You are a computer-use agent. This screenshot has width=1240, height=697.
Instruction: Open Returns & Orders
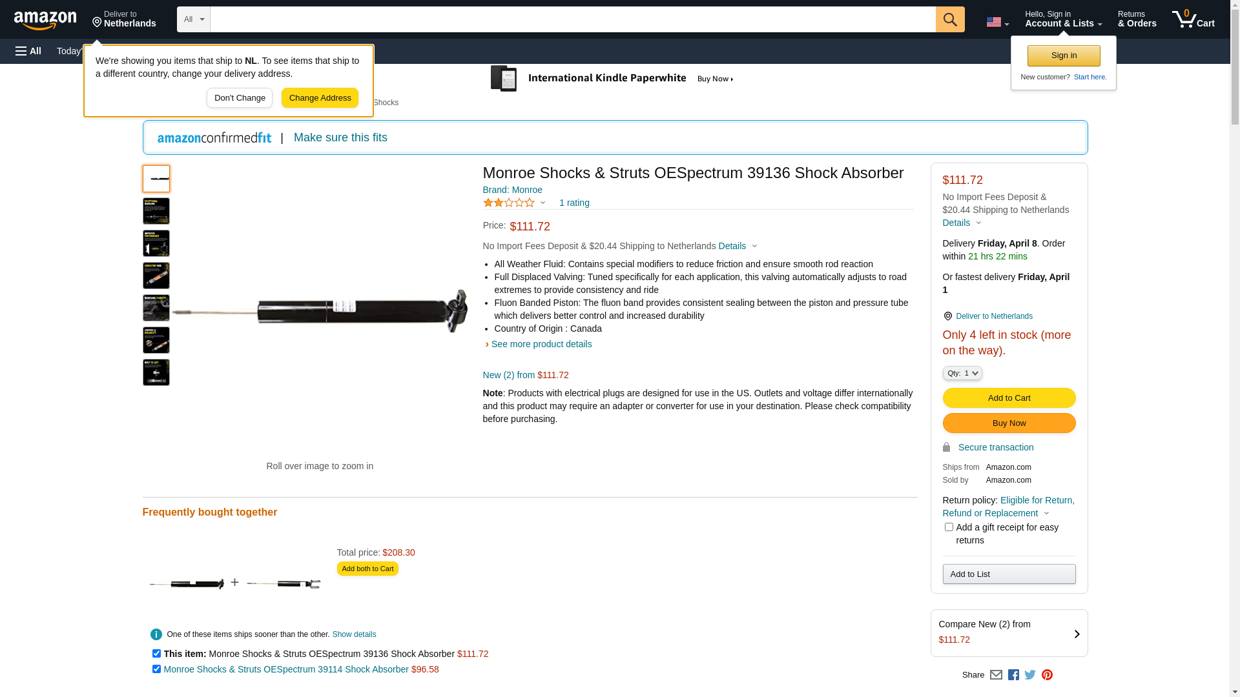(x=1137, y=19)
